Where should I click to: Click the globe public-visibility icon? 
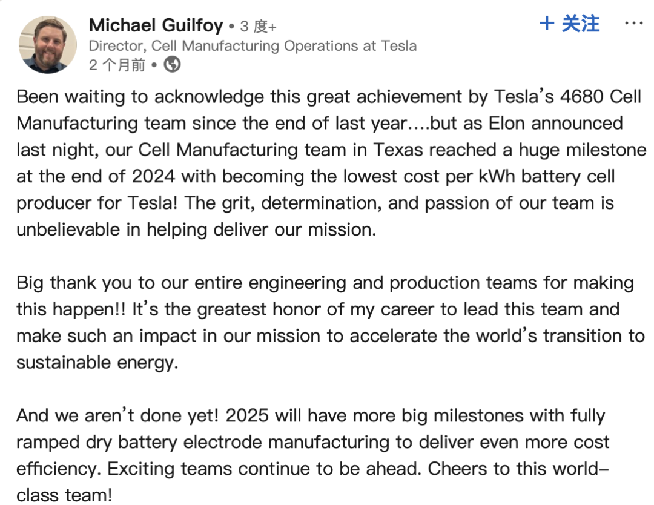(172, 65)
